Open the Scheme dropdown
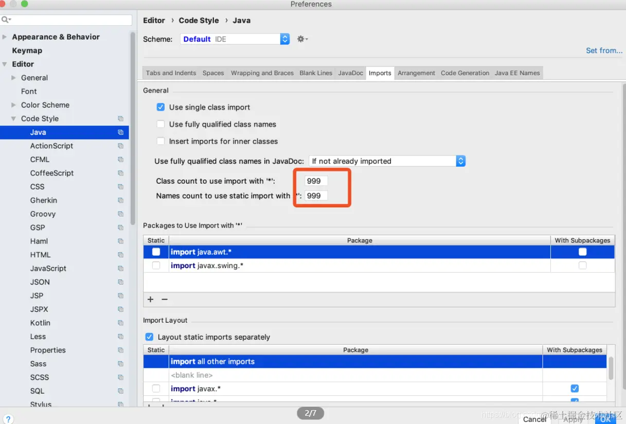 (x=235, y=39)
